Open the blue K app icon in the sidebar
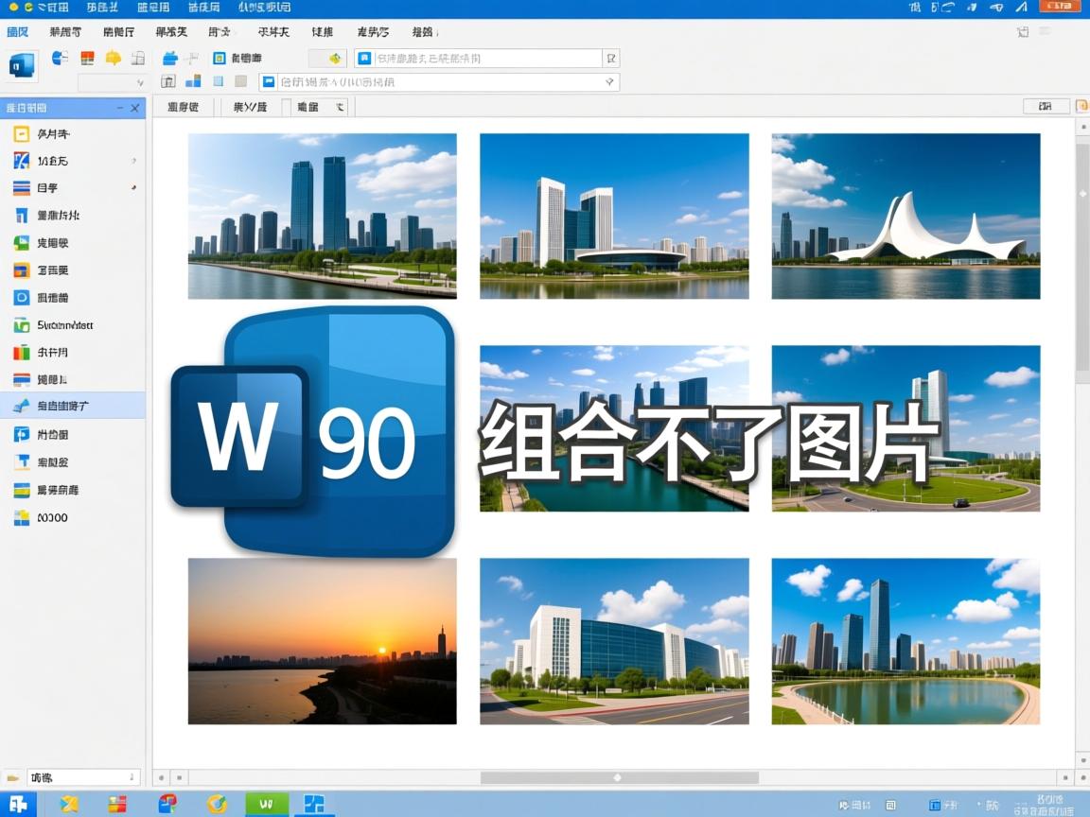 21,161
